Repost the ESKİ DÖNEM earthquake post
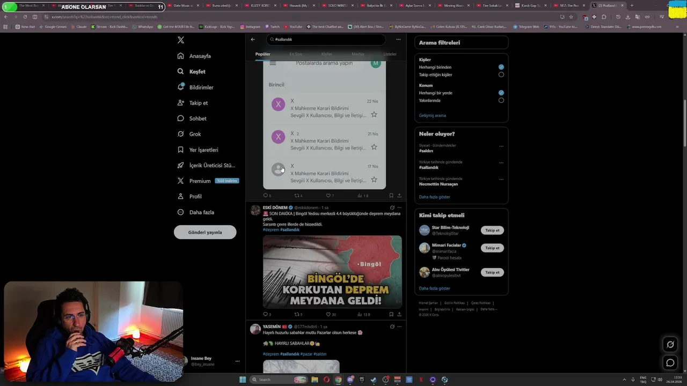The width and height of the screenshot is (687, 386). pyautogui.click(x=298, y=314)
